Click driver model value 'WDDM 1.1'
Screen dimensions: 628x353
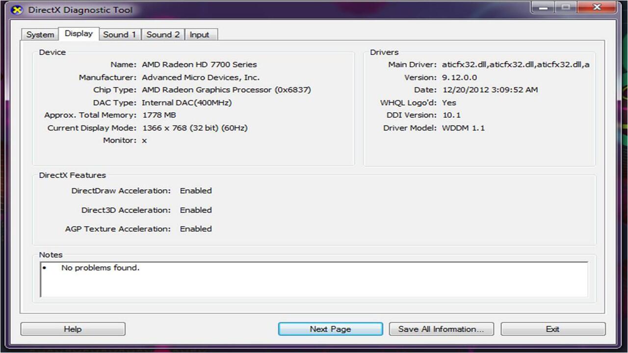point(463,128)
